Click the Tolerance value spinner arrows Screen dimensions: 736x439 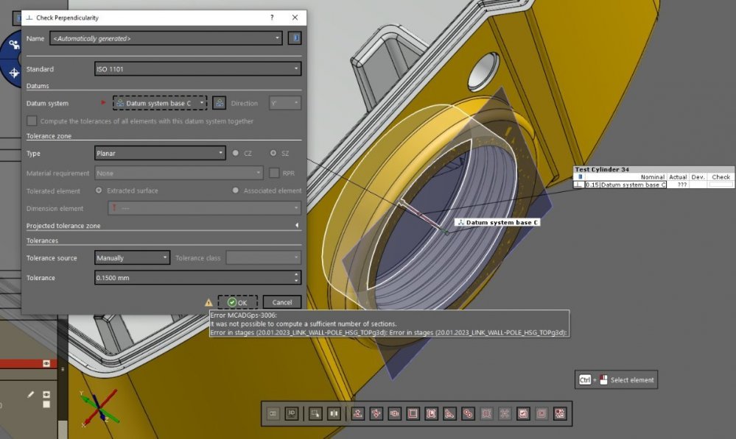click(x=296, y=278)
